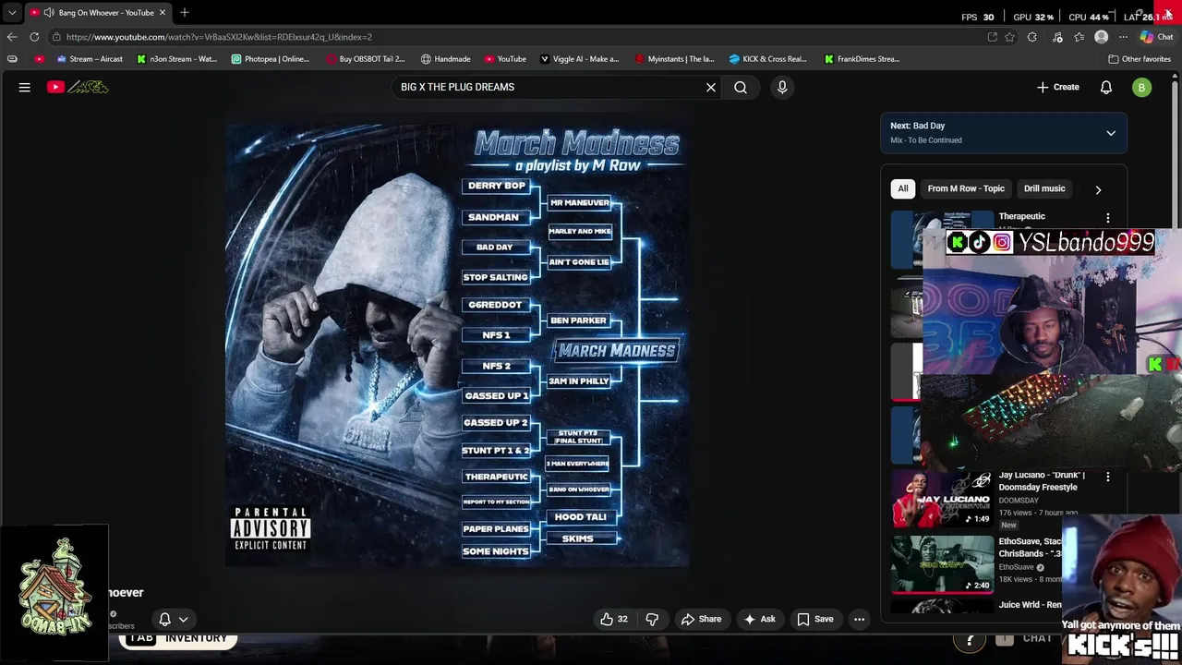Open browser settings three-dot menu

[x=1123, y=37]
